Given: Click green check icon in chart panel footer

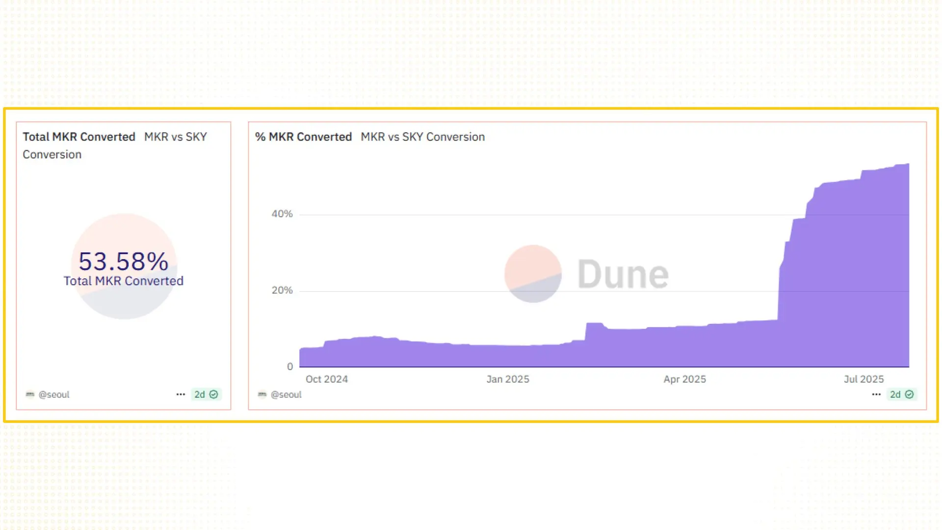Looking at the screenshot, I should [909, 394].
